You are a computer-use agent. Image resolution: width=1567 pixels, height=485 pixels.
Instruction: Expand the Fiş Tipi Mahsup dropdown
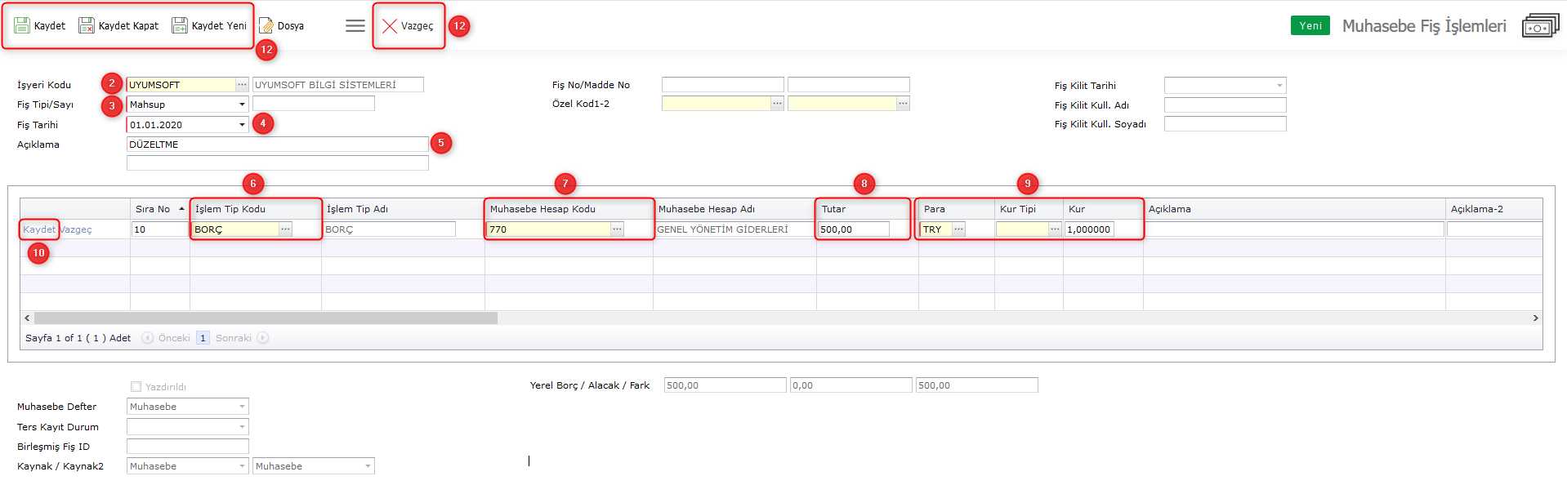point(242,105)
